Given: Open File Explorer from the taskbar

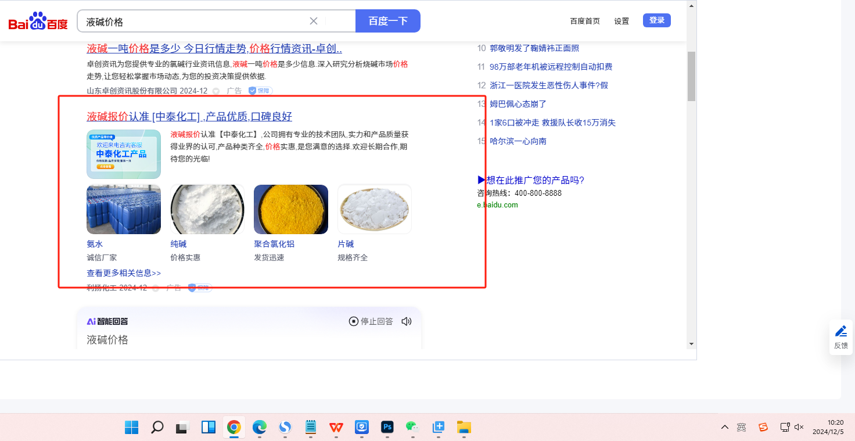Looking at the screenshot, I should pos(464,427).
